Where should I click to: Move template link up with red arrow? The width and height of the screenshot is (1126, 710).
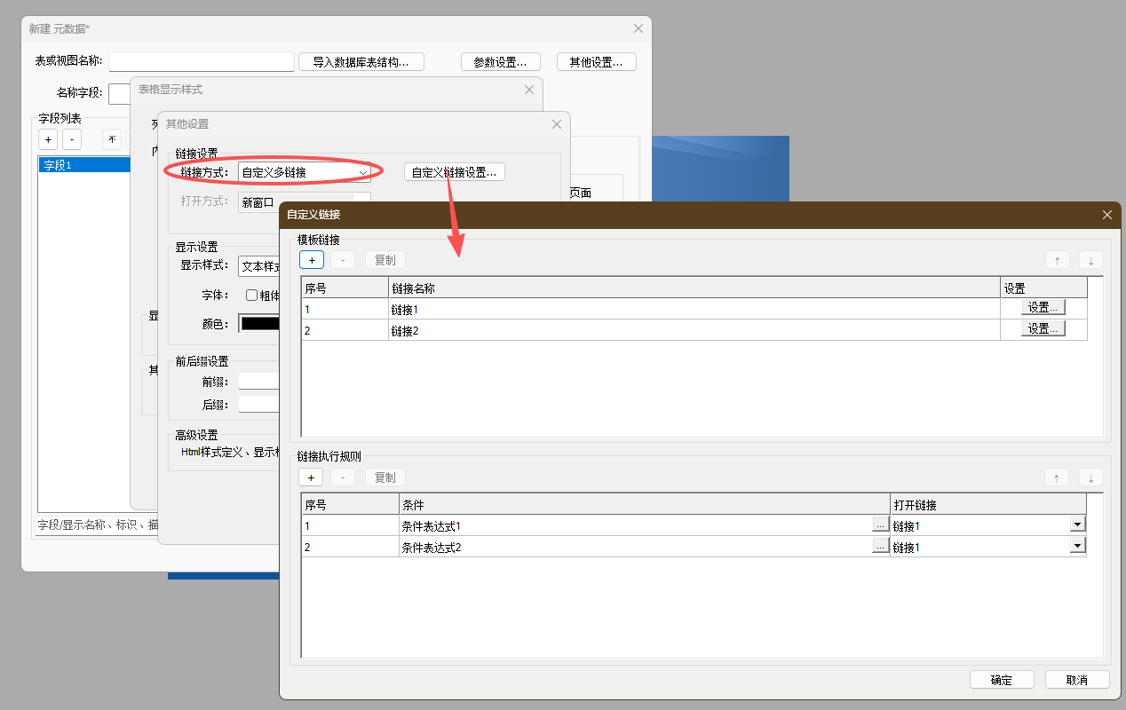(x=1057, y=260)
